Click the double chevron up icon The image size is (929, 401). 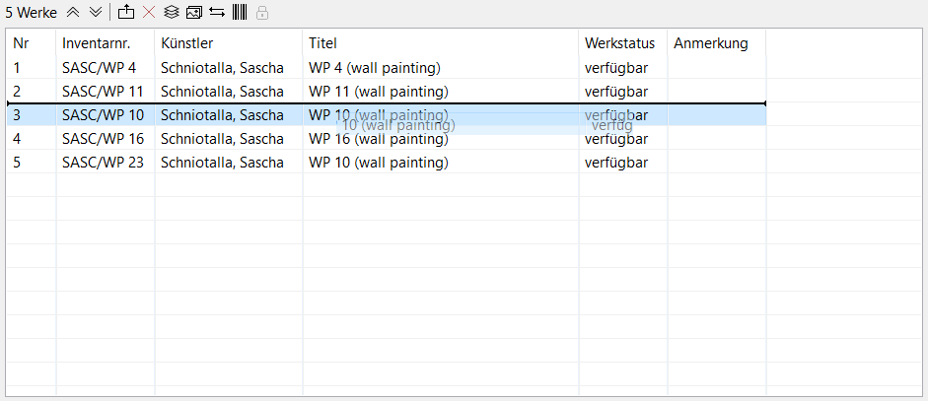[73, 12]
